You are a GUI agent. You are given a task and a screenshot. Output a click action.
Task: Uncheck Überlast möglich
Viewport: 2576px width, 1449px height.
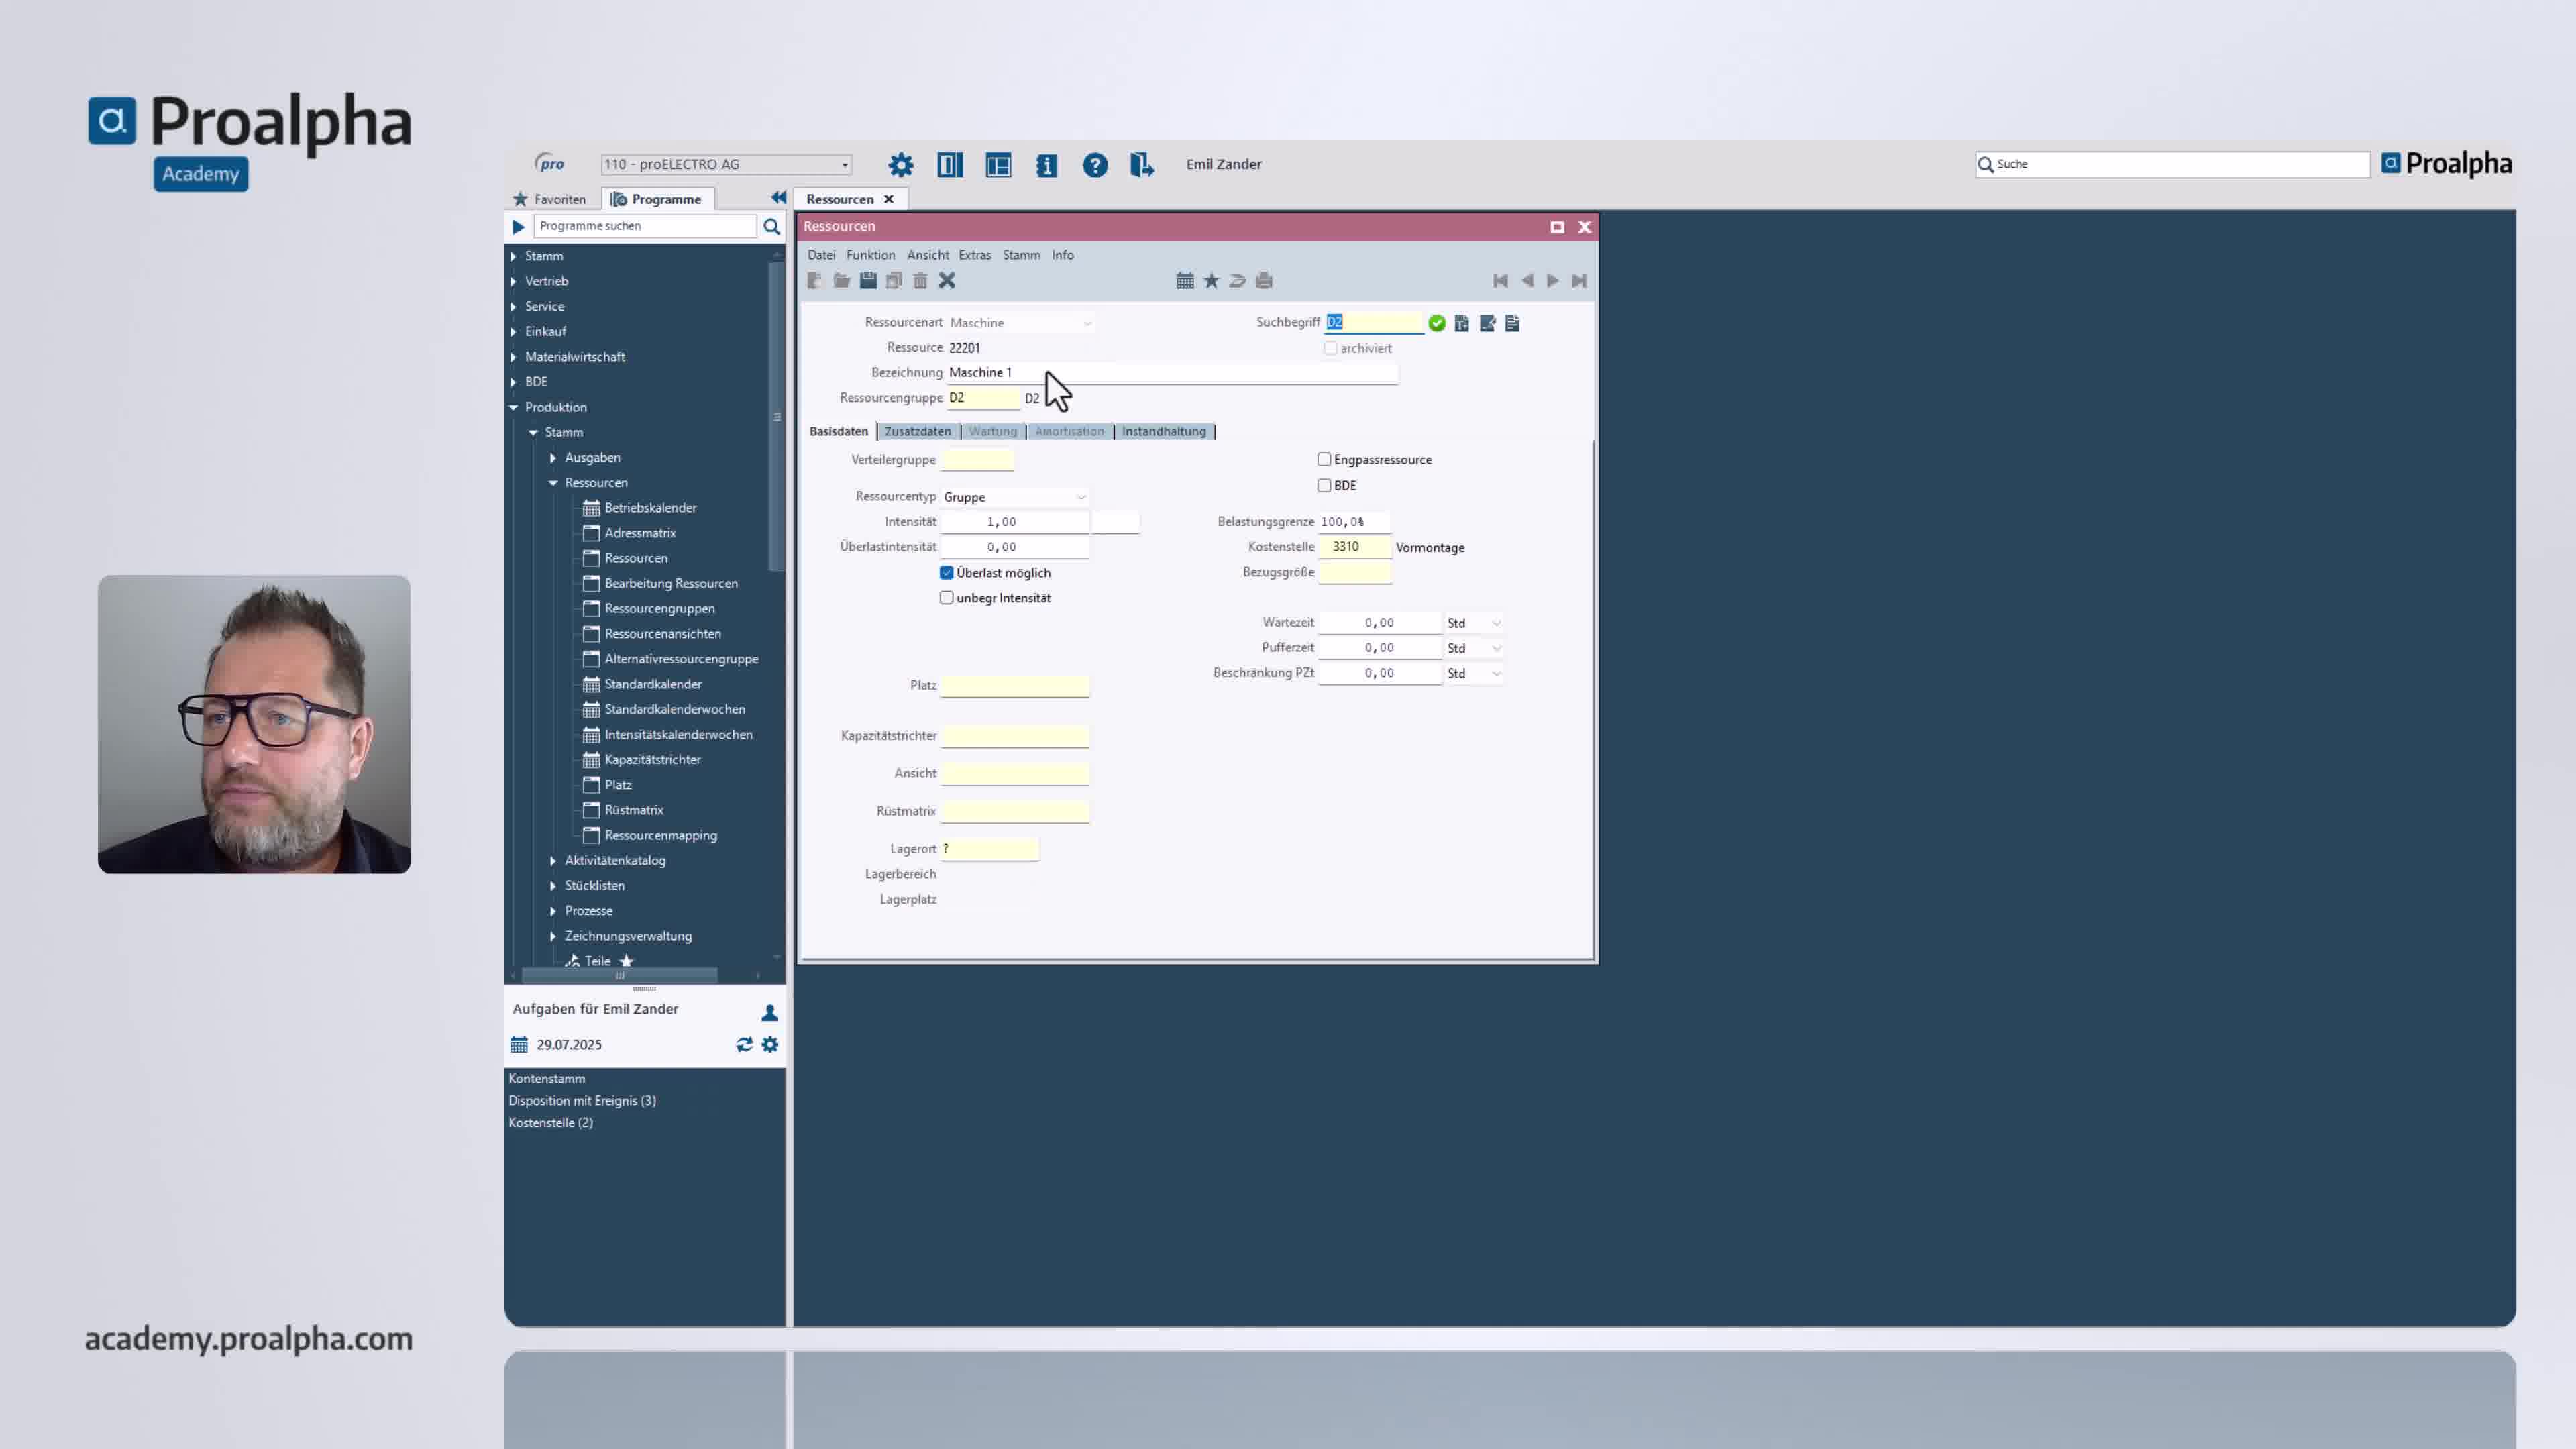[x=947, y=572]
